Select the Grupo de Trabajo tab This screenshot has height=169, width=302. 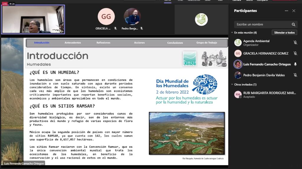[206, 43]
